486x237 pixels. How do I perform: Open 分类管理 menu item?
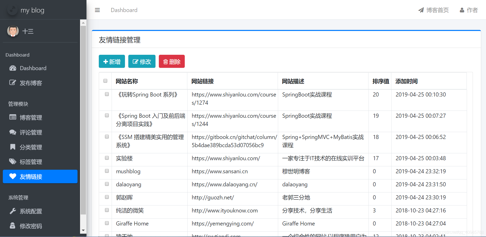click(40, 147)
